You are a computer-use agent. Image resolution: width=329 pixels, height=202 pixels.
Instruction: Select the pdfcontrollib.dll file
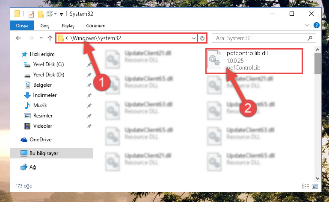(254, 61)
